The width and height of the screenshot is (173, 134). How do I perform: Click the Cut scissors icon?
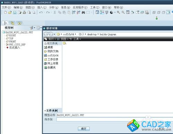click(55, 12)
